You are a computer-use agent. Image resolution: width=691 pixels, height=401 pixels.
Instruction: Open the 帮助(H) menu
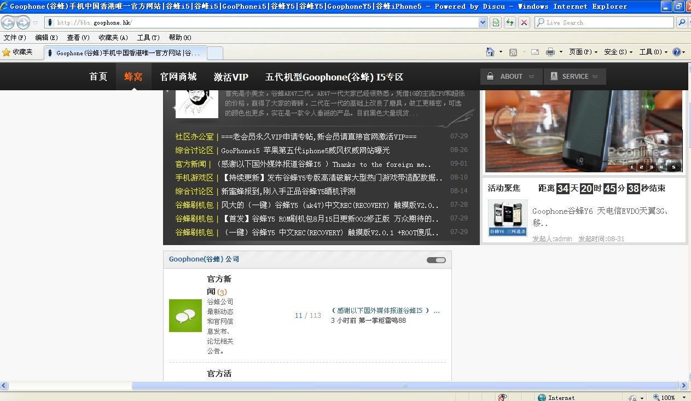(x=180, y=38)
